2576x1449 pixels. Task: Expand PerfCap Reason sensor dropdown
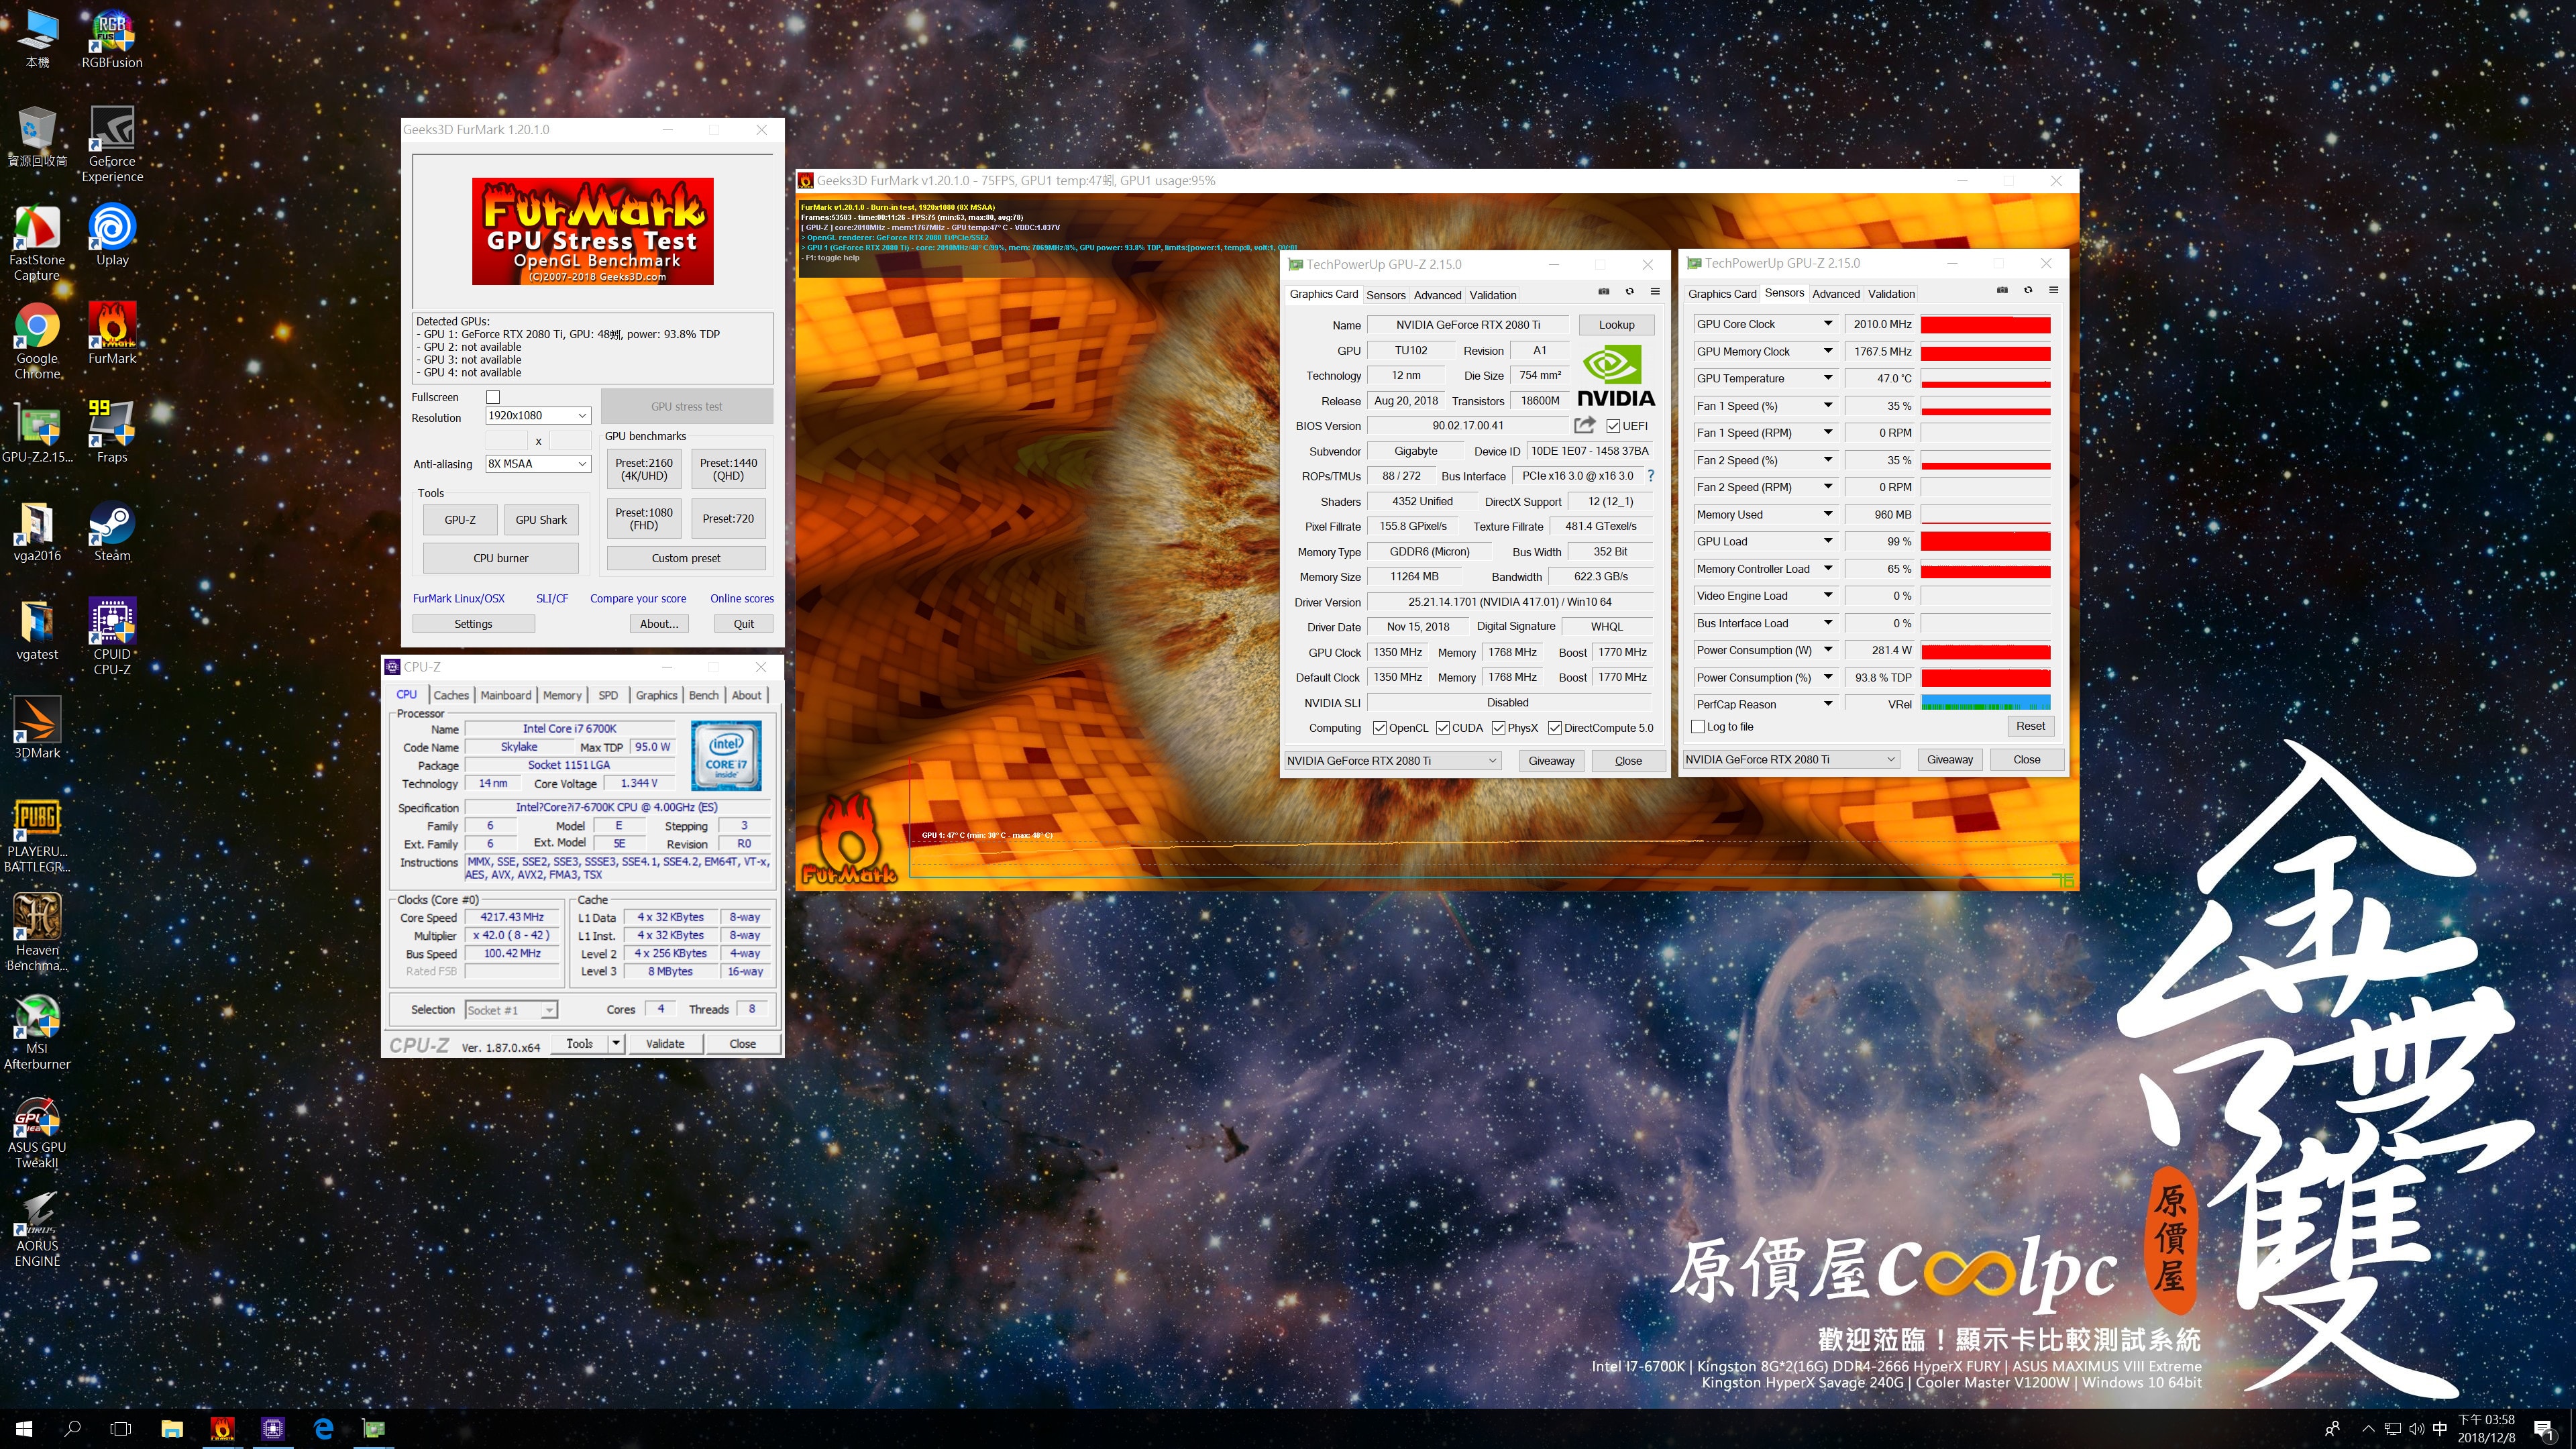coord(1828,704)
